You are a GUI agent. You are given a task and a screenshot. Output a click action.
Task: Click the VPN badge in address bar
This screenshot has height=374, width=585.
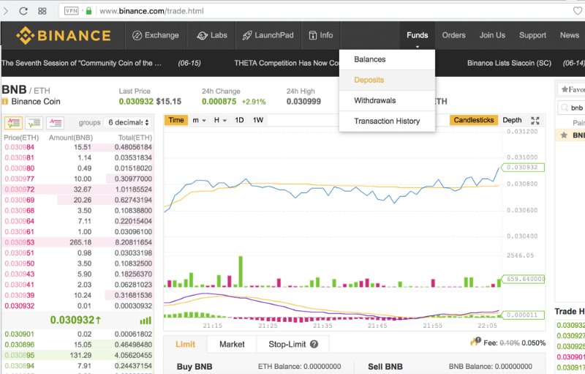(71, 11)
